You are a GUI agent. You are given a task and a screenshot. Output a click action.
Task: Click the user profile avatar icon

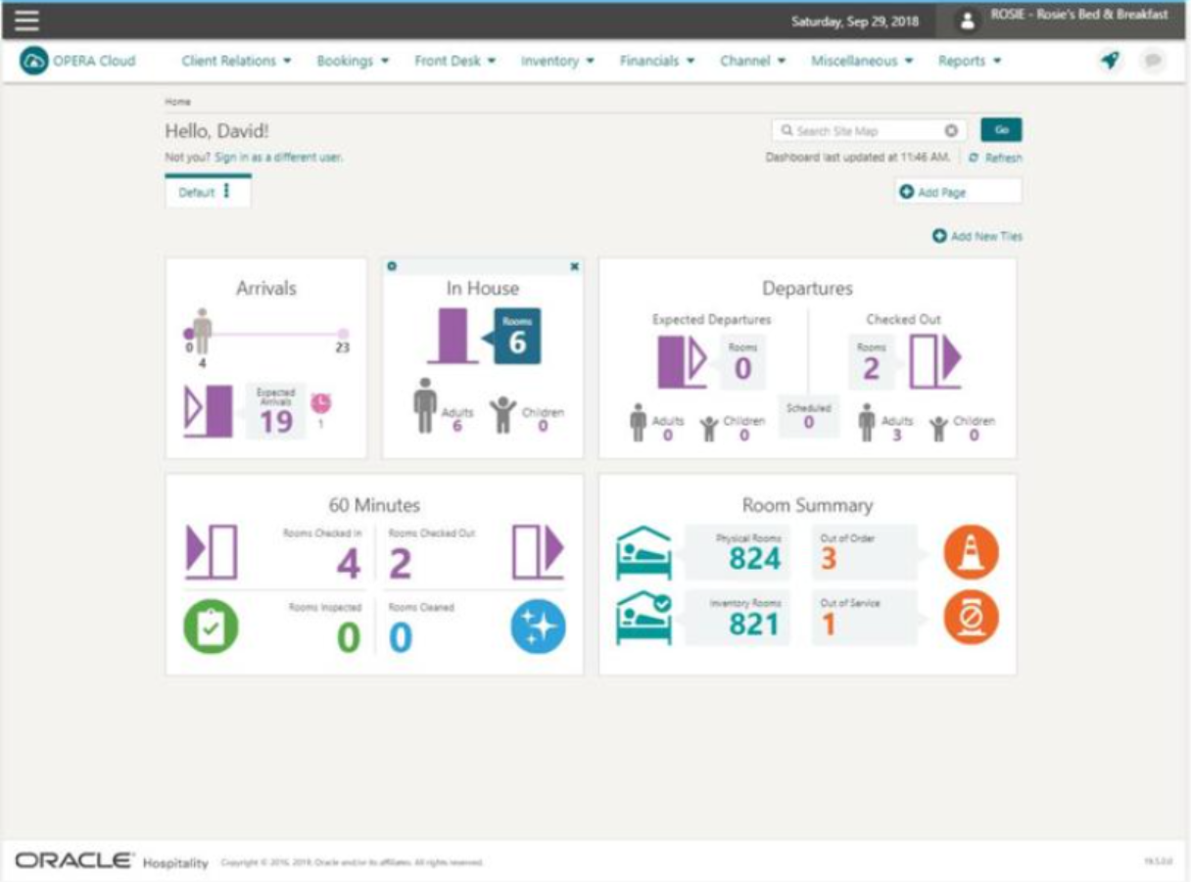coord(968,21)
